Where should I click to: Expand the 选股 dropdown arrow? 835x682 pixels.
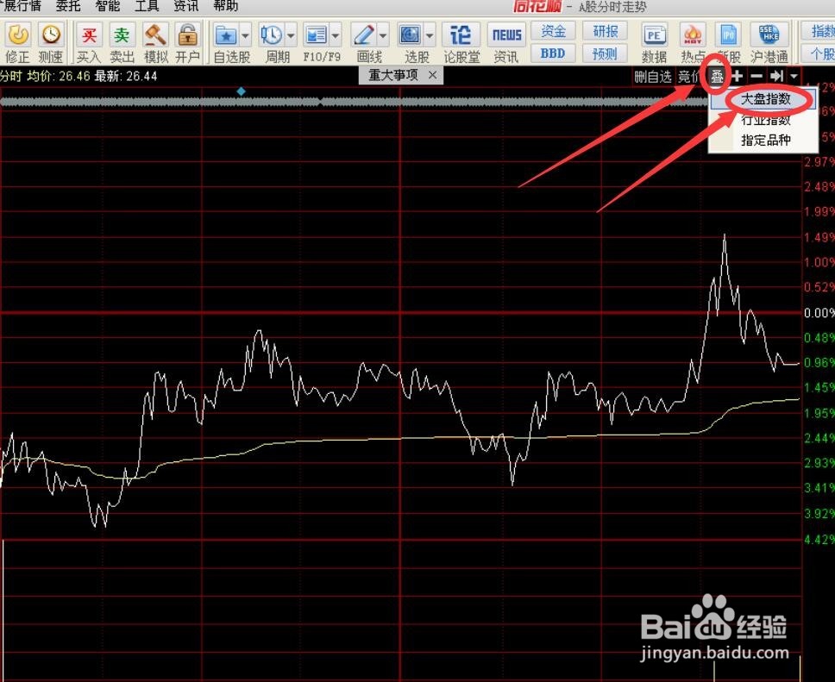(430, 36)
